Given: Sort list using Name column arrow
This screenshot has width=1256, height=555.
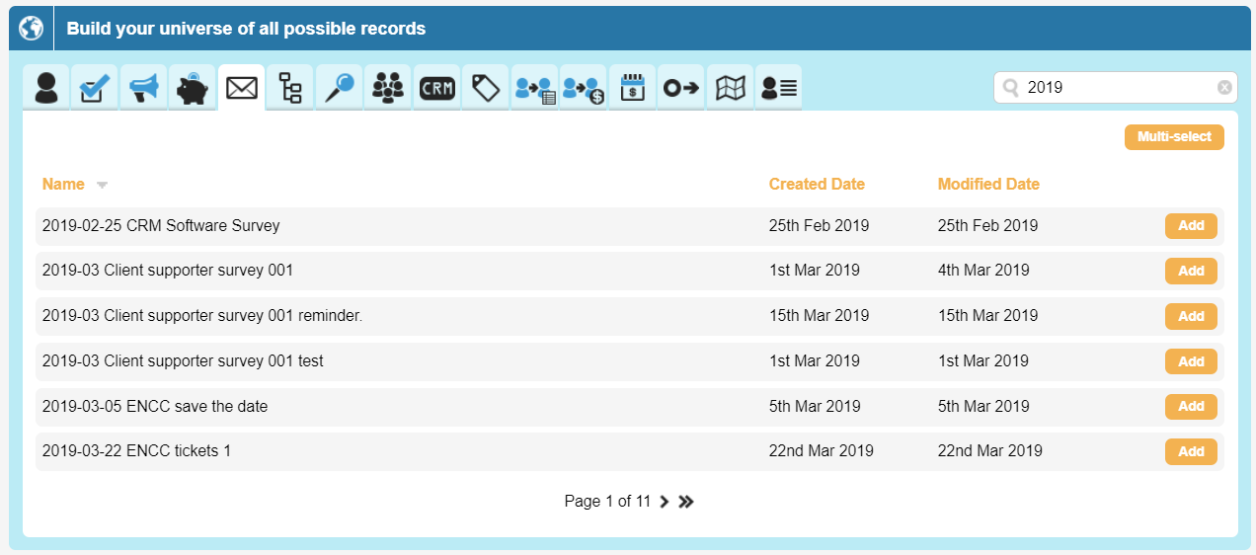Looking at the screenshot, I should [102, 185].
